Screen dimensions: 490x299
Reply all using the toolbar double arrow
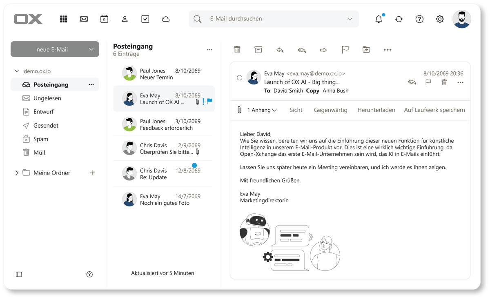[x=302, y=50]
